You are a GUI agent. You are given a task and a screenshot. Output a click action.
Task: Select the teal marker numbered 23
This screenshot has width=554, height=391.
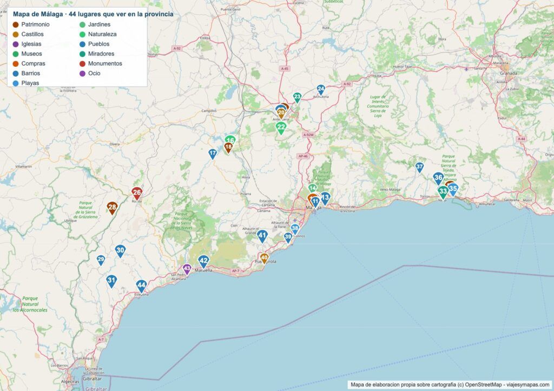point(297,97)
